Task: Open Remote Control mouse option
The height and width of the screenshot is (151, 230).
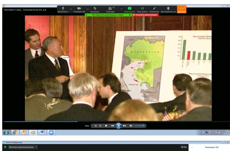Action: click(168, 9)
